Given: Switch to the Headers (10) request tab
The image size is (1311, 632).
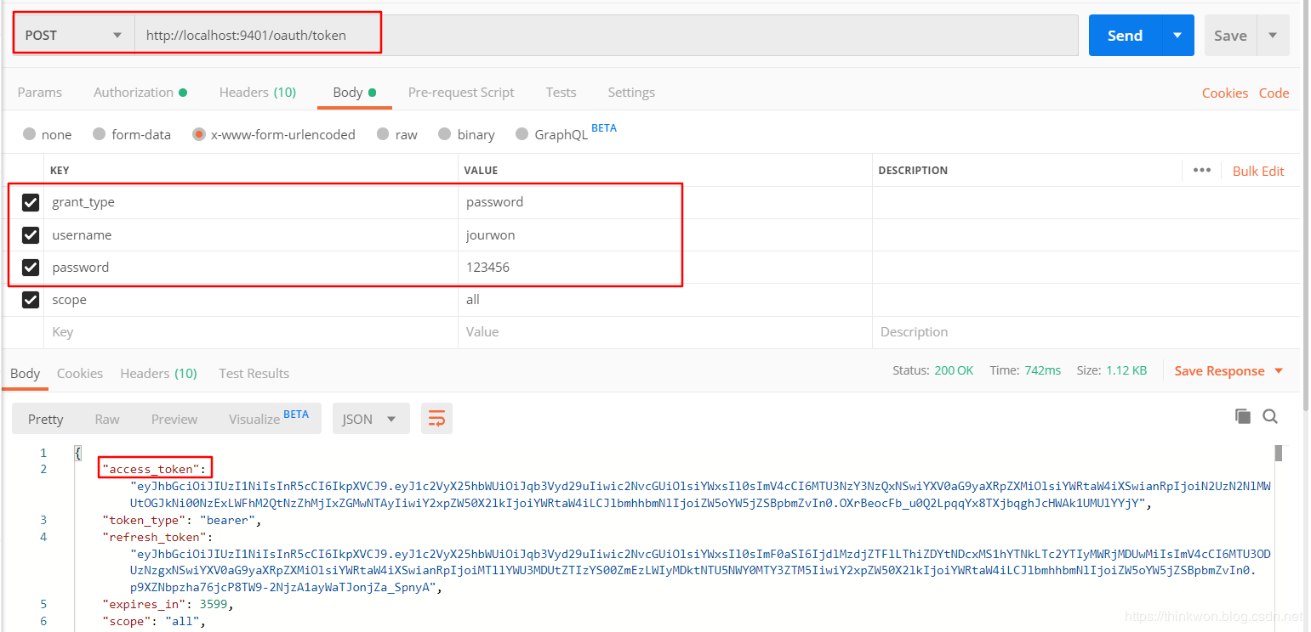Looking at the screenshot, I should coord(257,92).
